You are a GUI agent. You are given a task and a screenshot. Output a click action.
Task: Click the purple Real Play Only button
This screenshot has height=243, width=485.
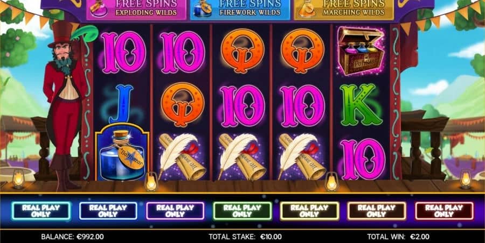point(175,211)
